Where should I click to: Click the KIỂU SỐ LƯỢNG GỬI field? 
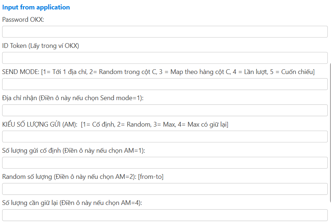click(x=165, y=136)
